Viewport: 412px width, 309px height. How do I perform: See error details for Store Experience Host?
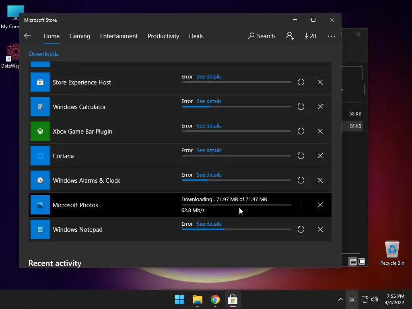[209, 77]
